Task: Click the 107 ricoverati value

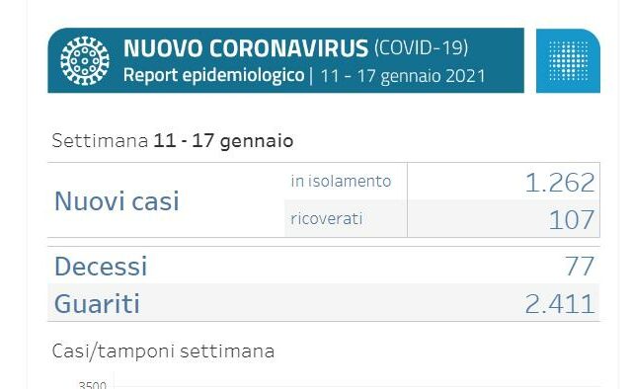Action: click(572, 220)
